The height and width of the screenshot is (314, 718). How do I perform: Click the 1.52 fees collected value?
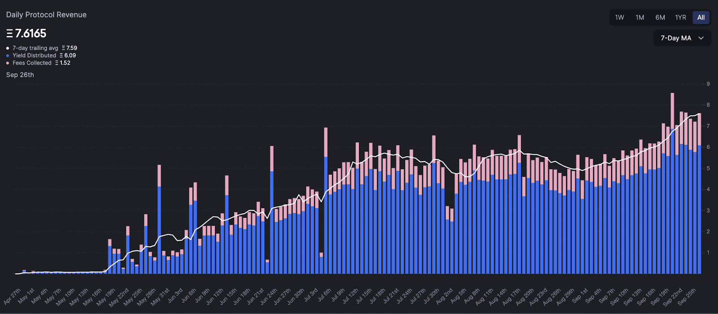(65, 63)
